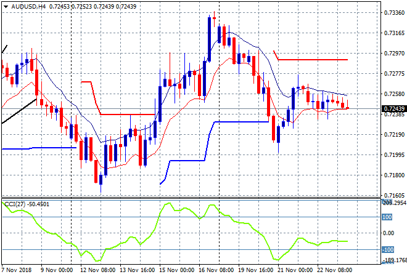407x277 pixels.
Task: Click the 22 Nov 08:00 time label
Action: tap(334, 270)
